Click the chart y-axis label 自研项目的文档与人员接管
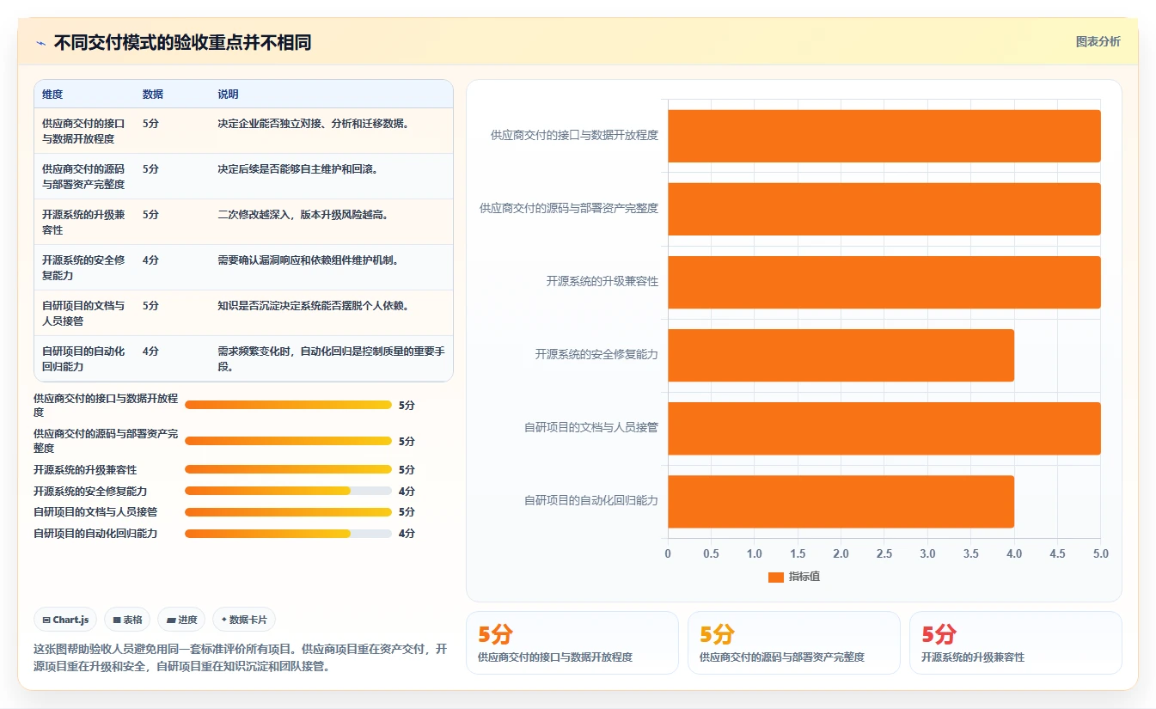 (591, 427)
